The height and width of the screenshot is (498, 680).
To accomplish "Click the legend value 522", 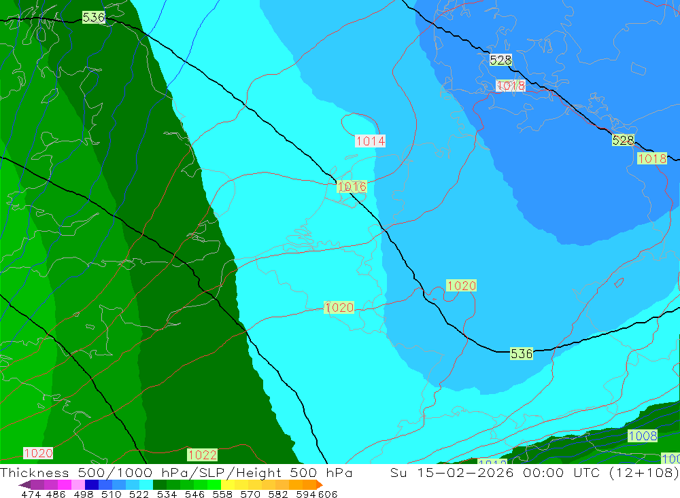I will [x=139, y=494].
